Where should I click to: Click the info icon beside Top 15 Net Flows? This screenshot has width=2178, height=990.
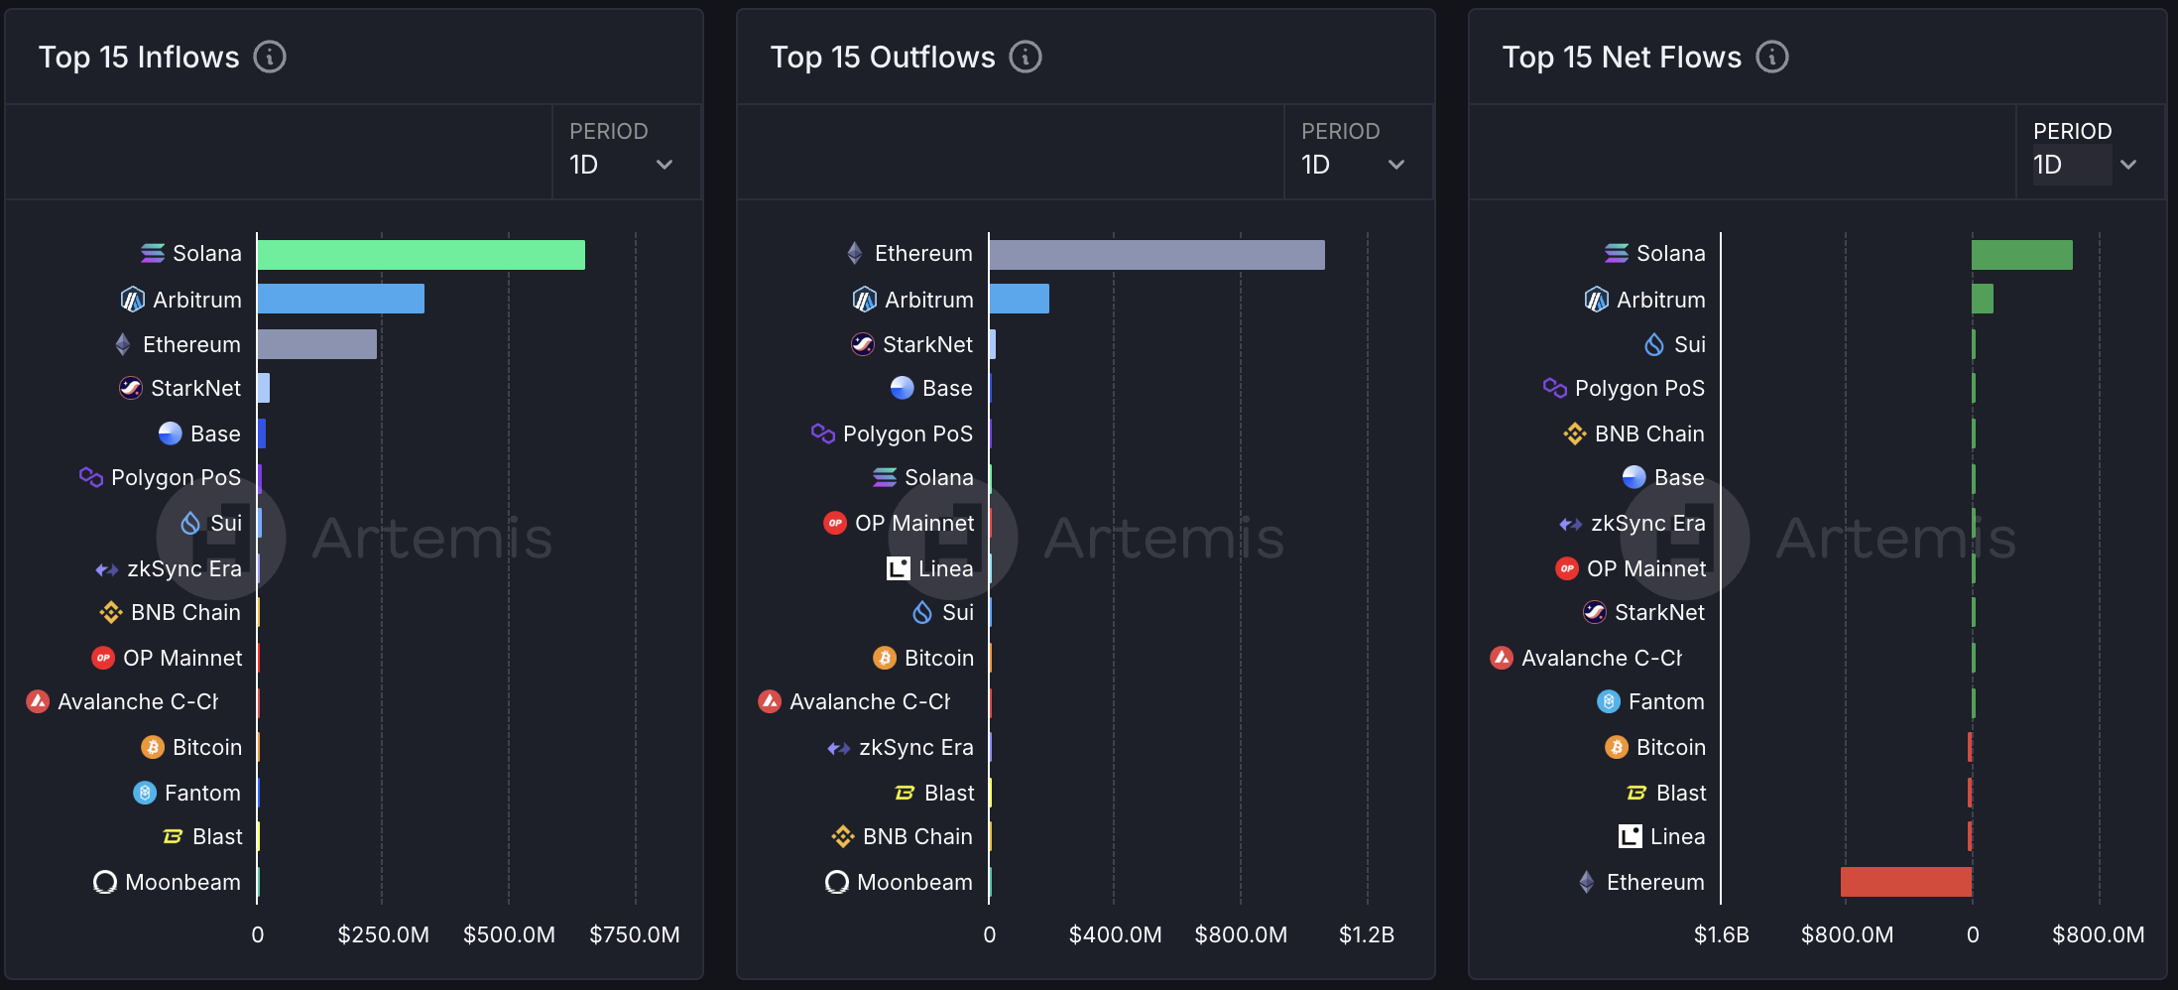pos(1772,58)
